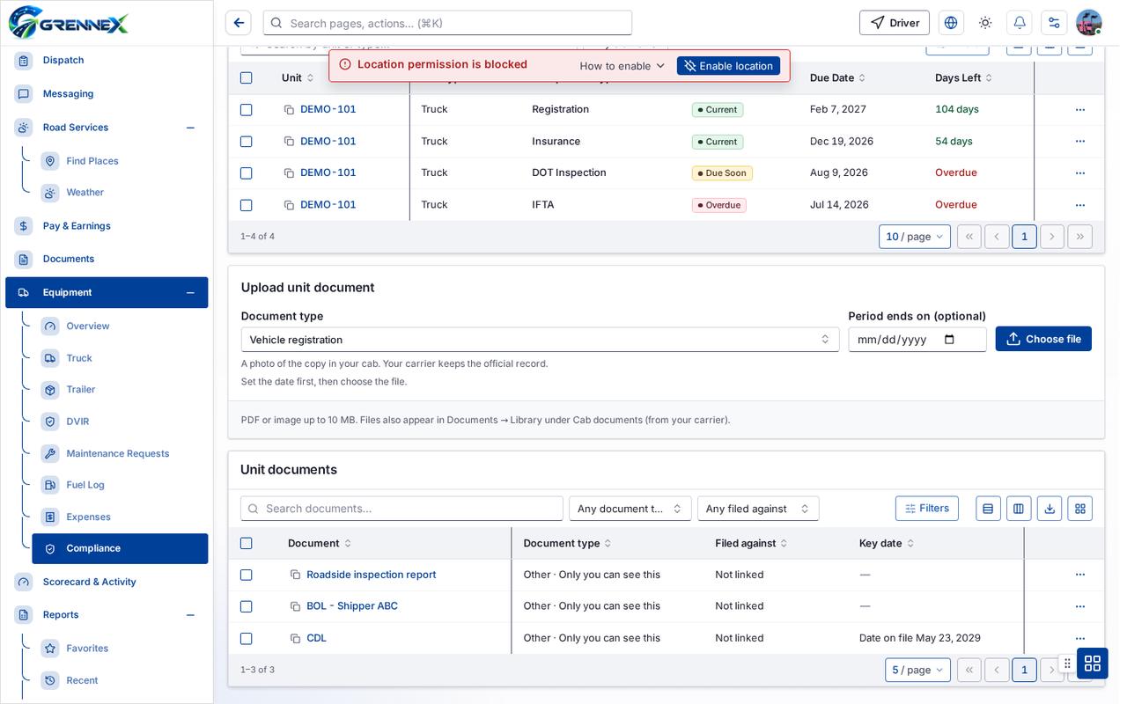
Task: Open the calendar picker in the date field
Action: click(x=949, y=340)
